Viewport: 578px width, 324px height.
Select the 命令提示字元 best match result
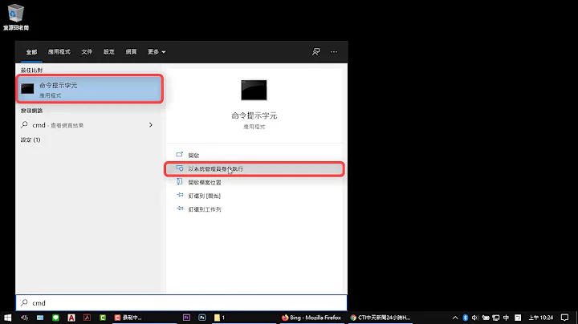pos(89,89)
